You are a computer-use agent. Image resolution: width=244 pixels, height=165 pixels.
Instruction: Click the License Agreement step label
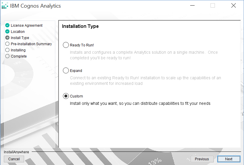26,25
